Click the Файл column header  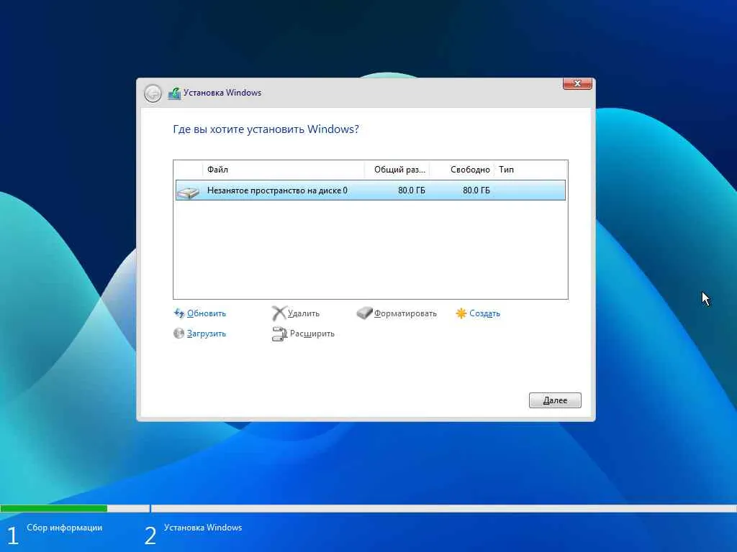click(x=284, y=170)
